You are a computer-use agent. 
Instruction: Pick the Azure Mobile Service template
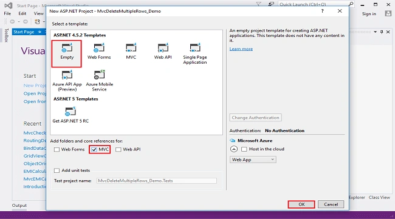point(100,81)
